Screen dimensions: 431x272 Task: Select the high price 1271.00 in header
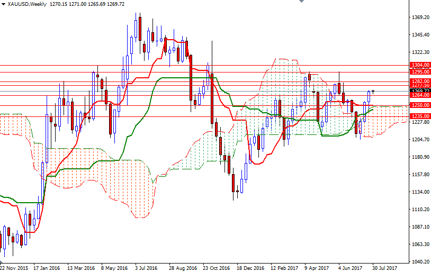77,4
